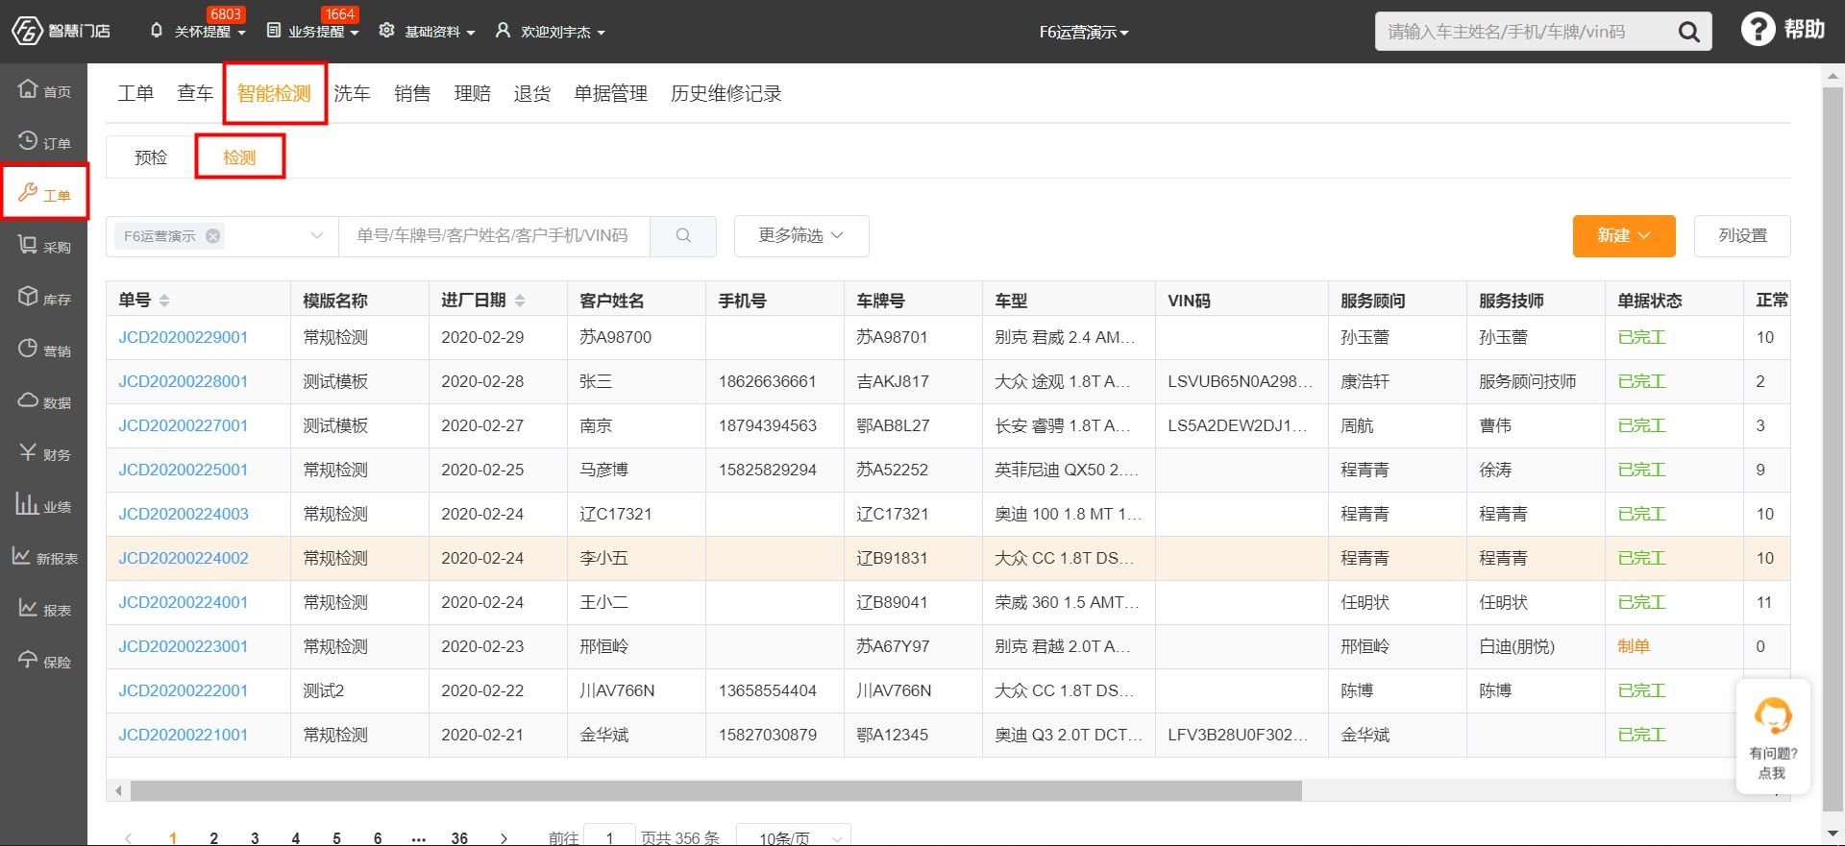Click the vertical page scrollbar

[1833, 449]
